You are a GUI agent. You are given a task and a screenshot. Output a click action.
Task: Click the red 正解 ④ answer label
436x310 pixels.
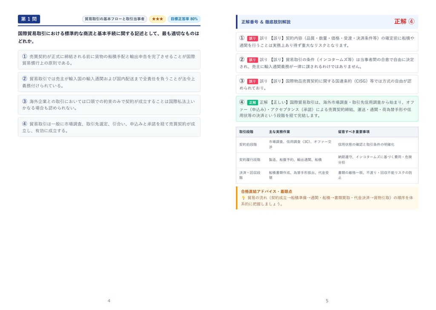pos(404,21)
